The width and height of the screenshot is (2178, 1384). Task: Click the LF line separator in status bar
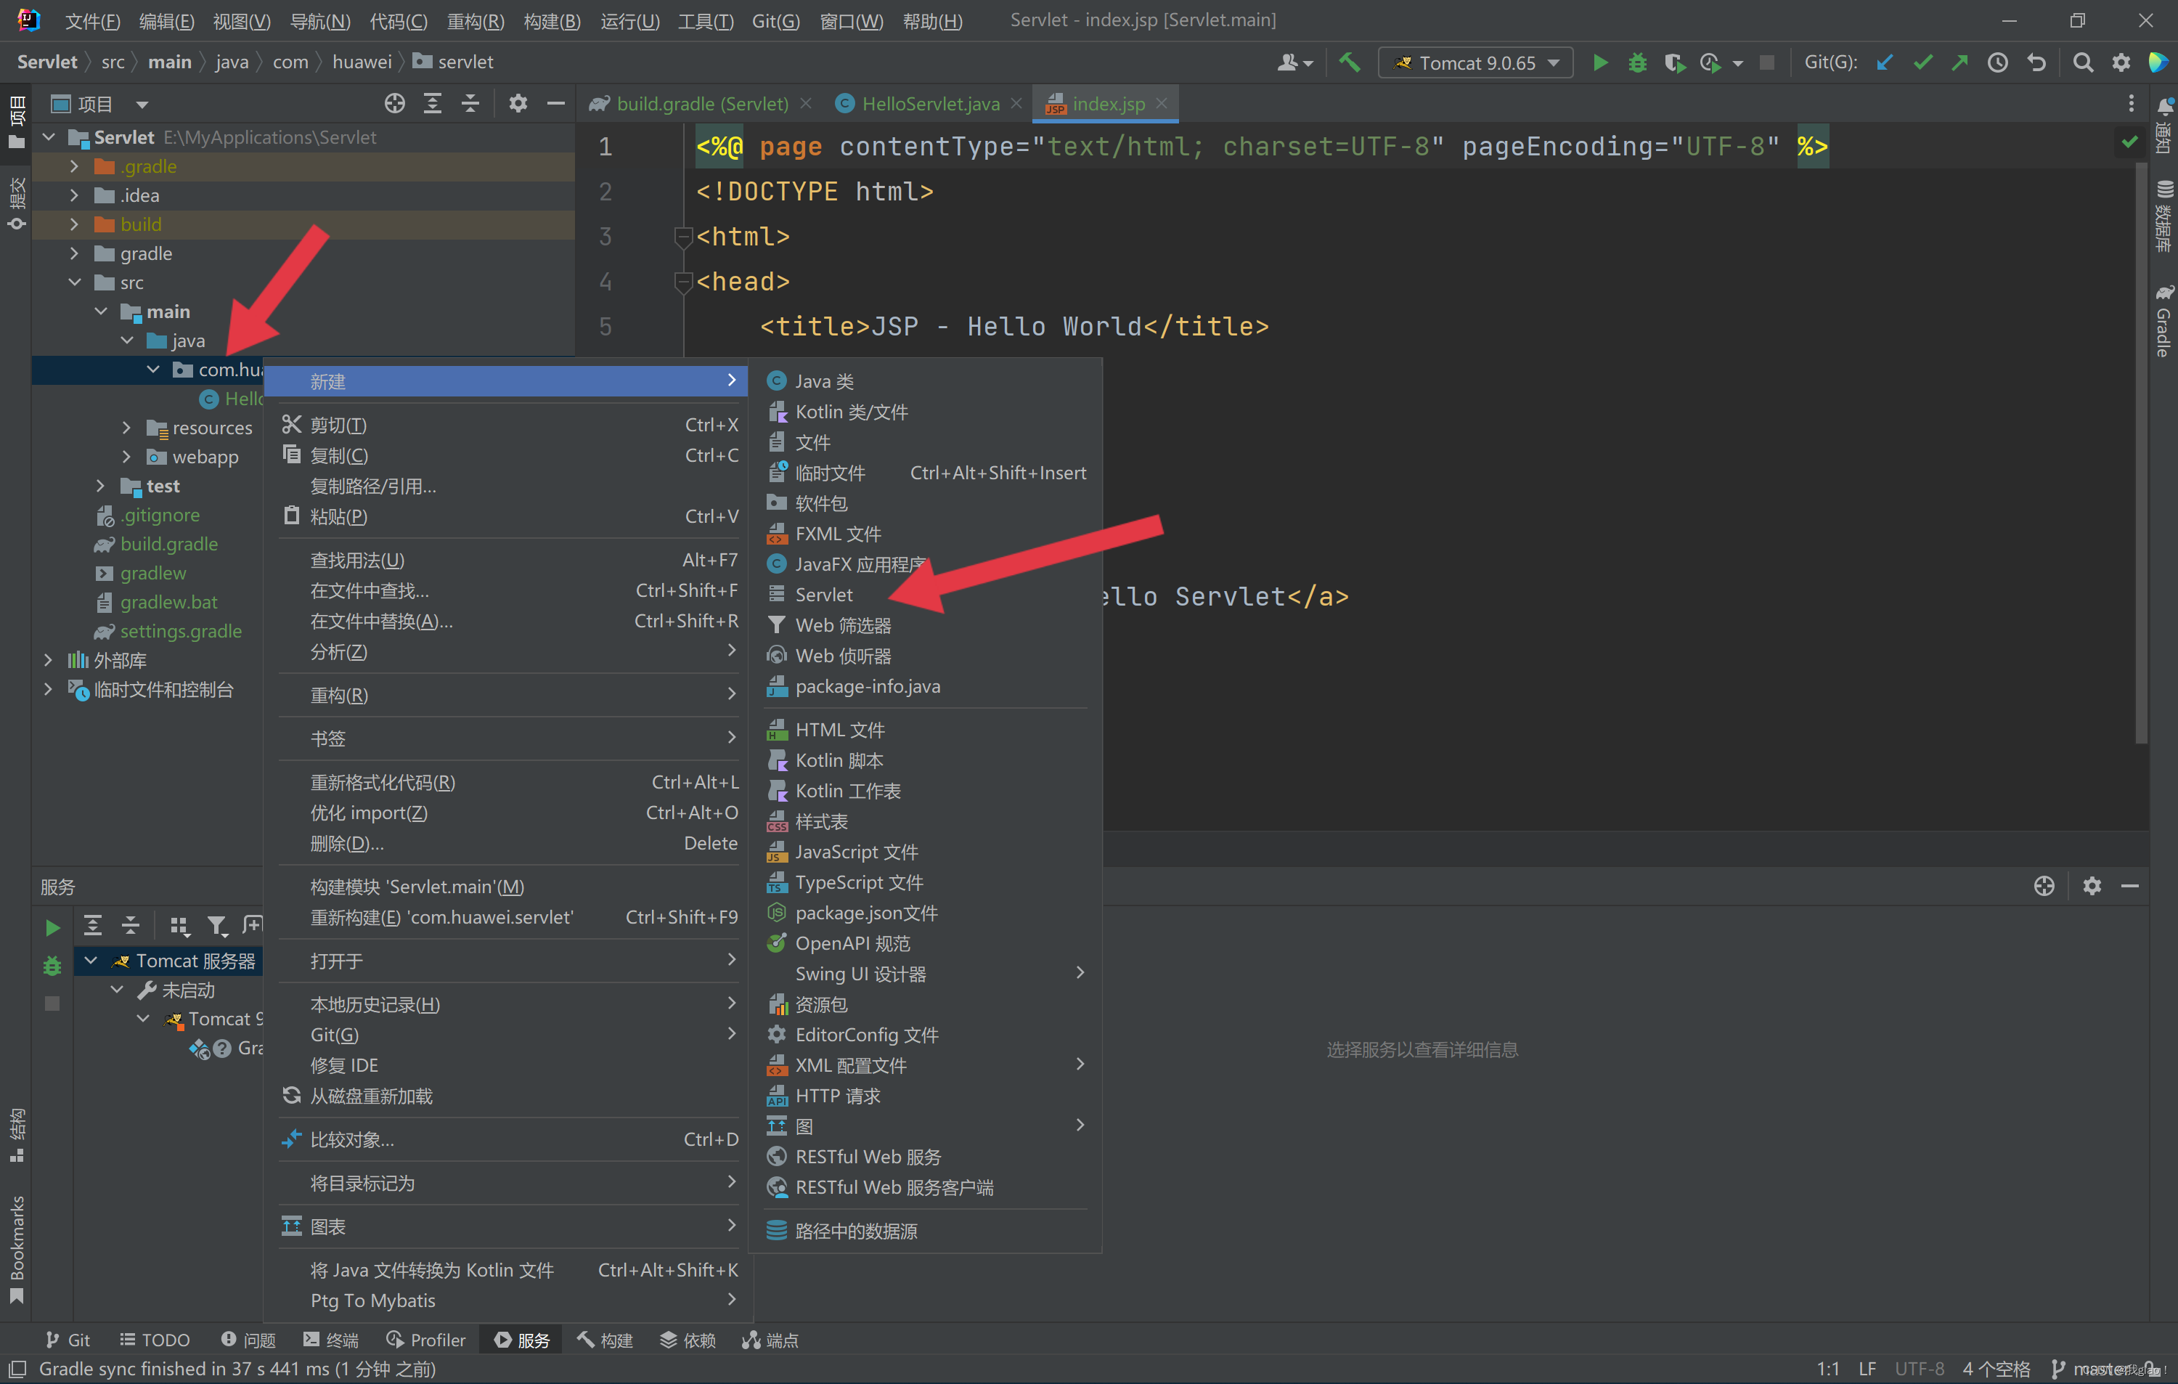(x=1867, y=1369)
